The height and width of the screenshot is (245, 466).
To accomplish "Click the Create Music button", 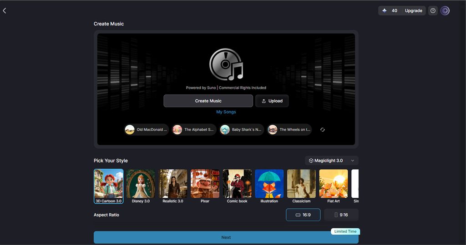I will (x=208, y=101).
